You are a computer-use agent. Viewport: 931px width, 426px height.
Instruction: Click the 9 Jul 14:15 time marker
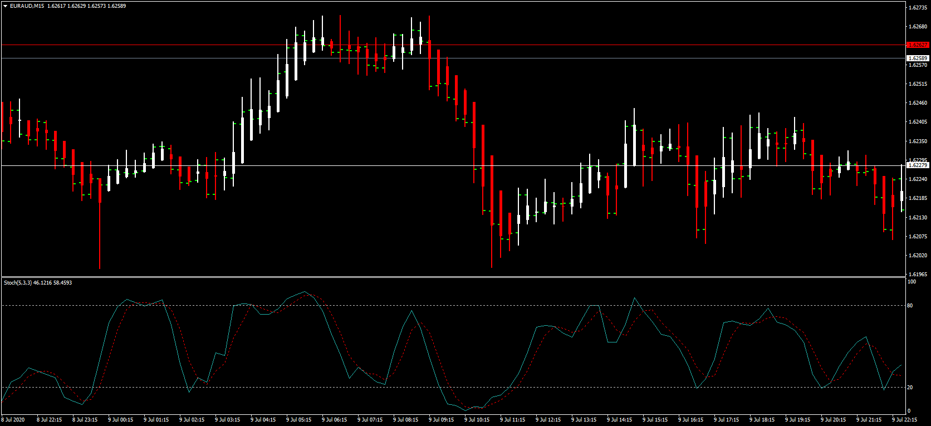tap(619, 420)
